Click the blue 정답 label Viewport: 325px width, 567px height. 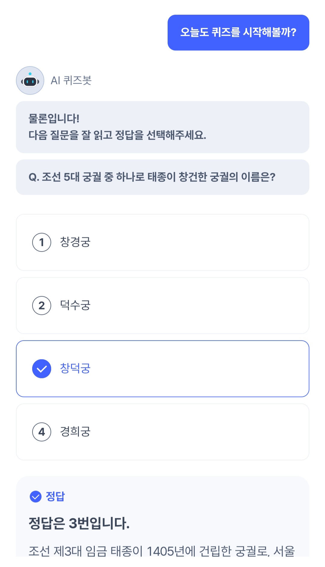(55, 497)
